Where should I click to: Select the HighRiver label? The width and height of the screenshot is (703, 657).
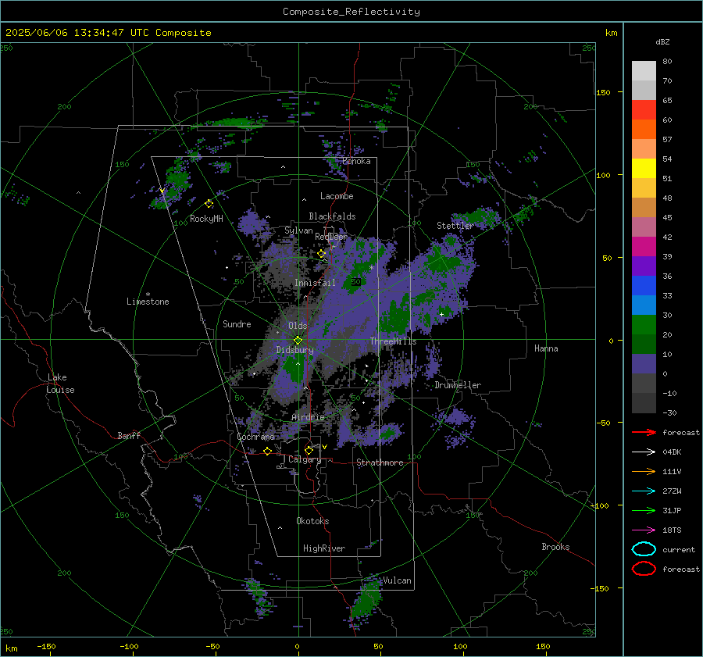[324, 548]
